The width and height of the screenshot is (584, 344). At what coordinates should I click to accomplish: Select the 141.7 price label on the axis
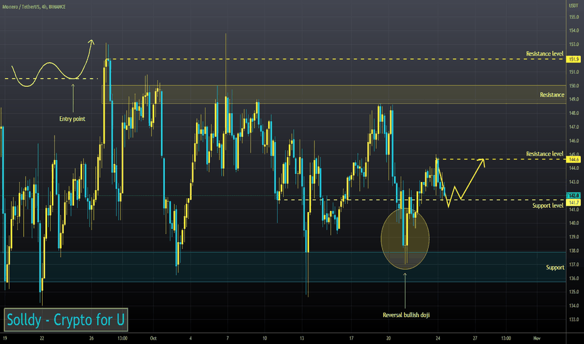pos(573,202)
